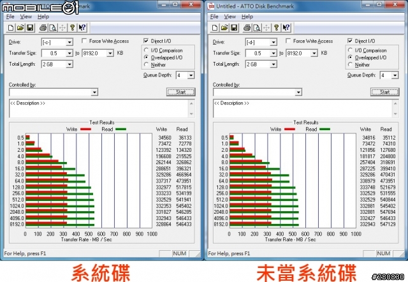The height and width of the screenshot is (282, 408).
Task: Click description scrollbar down arrow, left window
Action: (191, 114)
